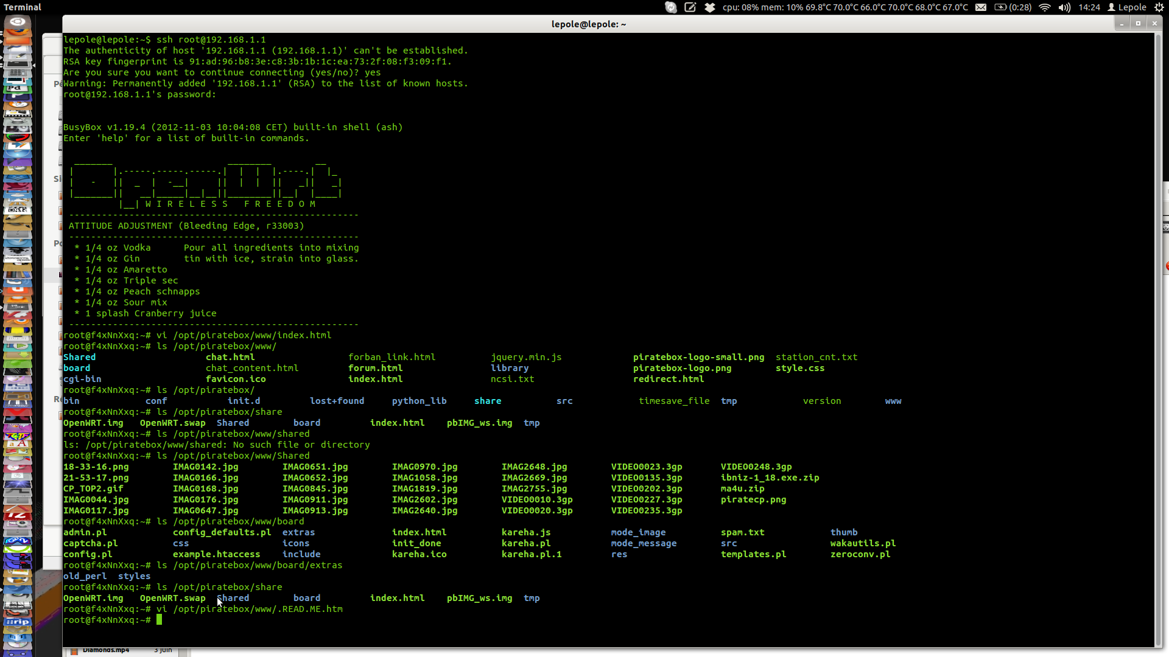This screenshot has height=657, width=1169.
Task: Open the power gear session menu
Action: (x=1158, y=7)
